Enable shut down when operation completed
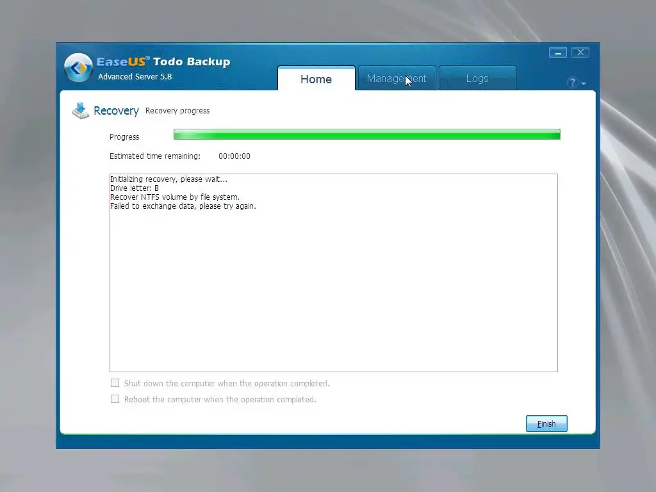Screen dimensions: 656x492 [115, 383]
